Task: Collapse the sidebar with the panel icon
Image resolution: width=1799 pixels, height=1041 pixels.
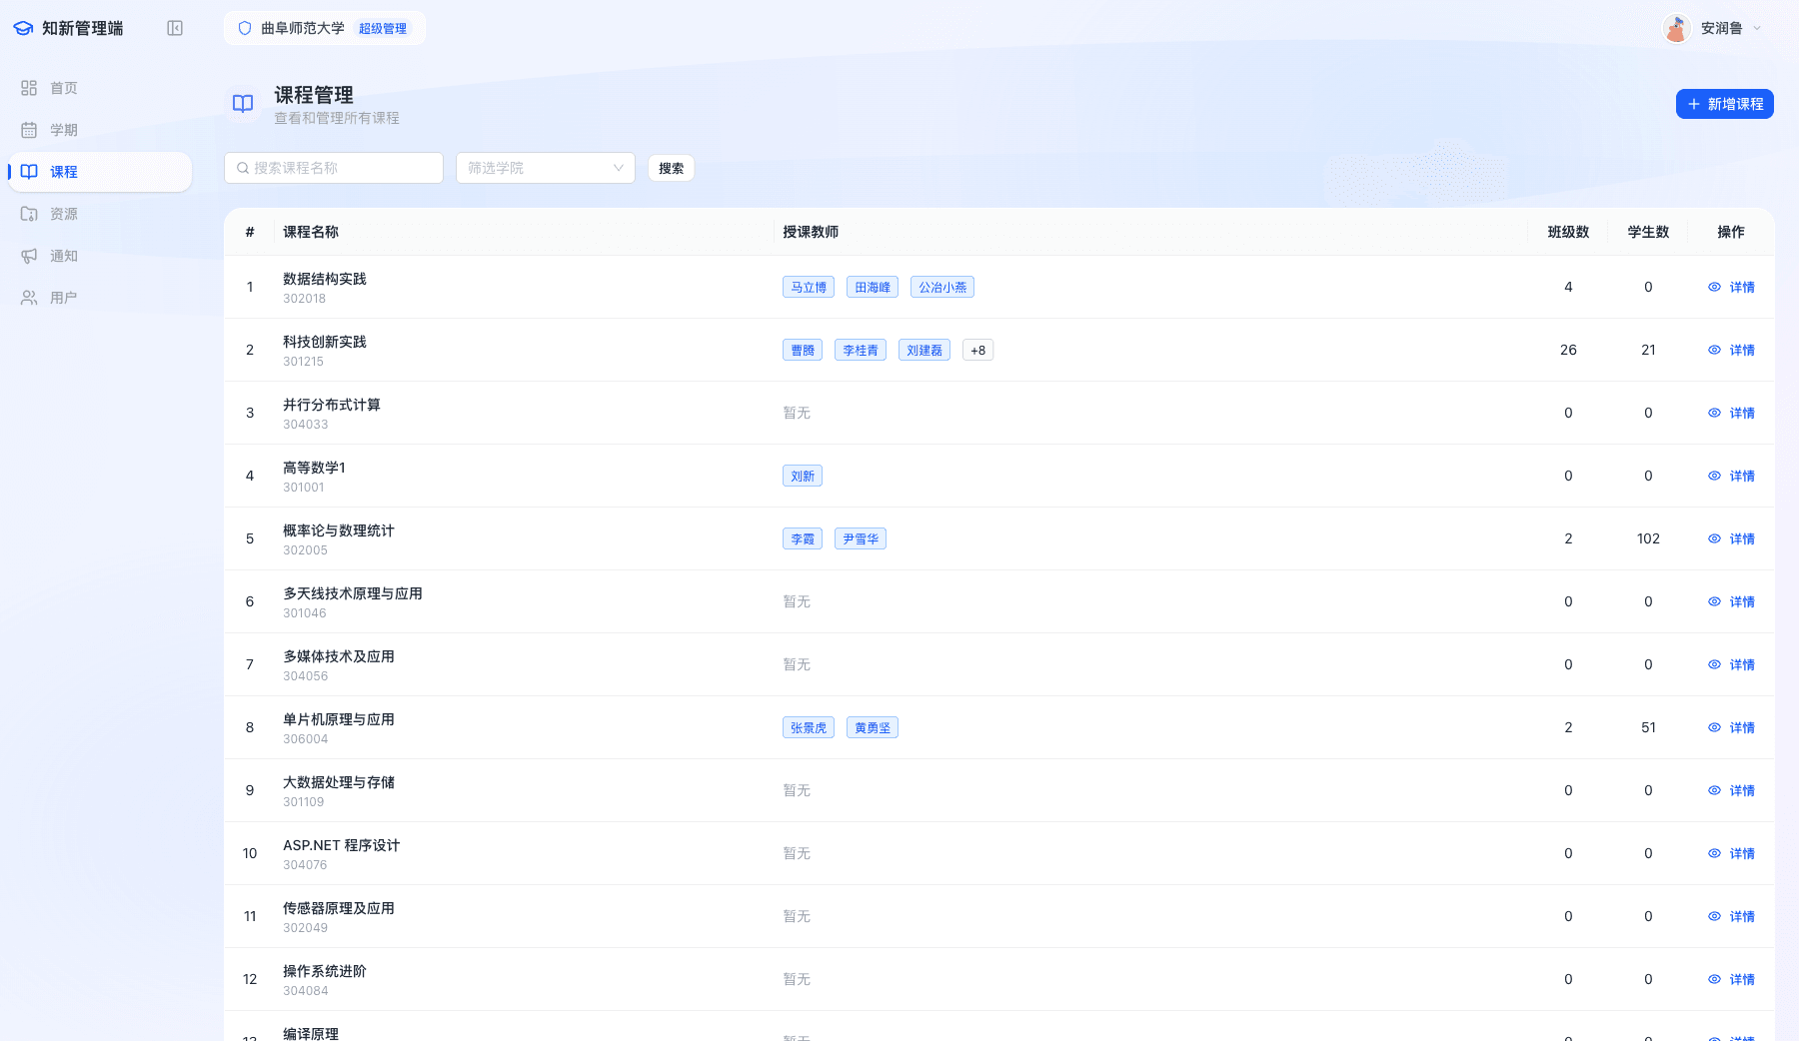Action: pos(175,28)
